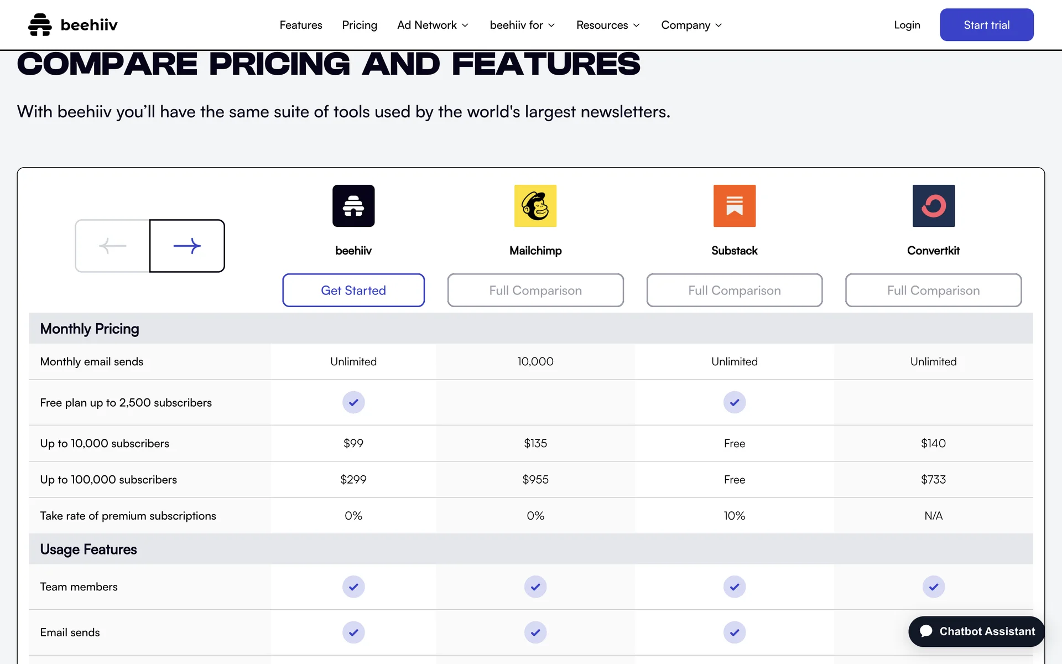Click the right arrow to show next competitors
The height and width of the screenshot is (664, 1062).
187,246
